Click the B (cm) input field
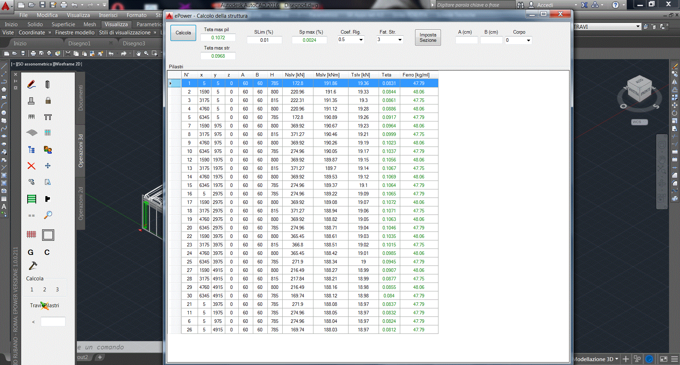 [491, 40]
